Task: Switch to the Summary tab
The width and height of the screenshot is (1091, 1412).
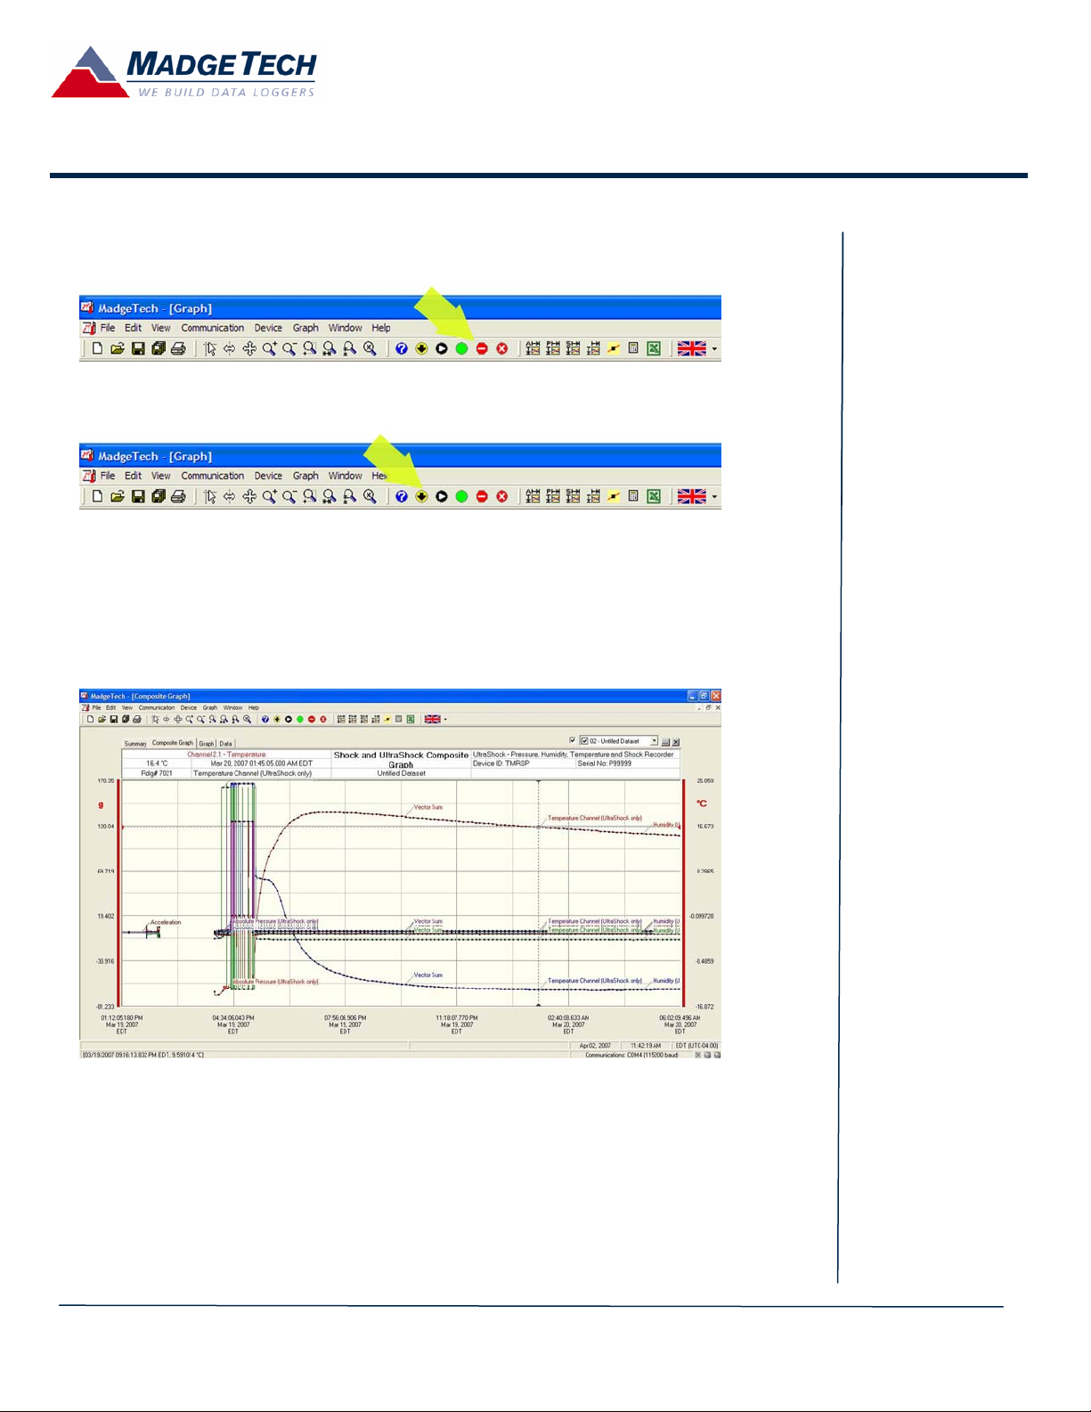Action: point(135,743)
